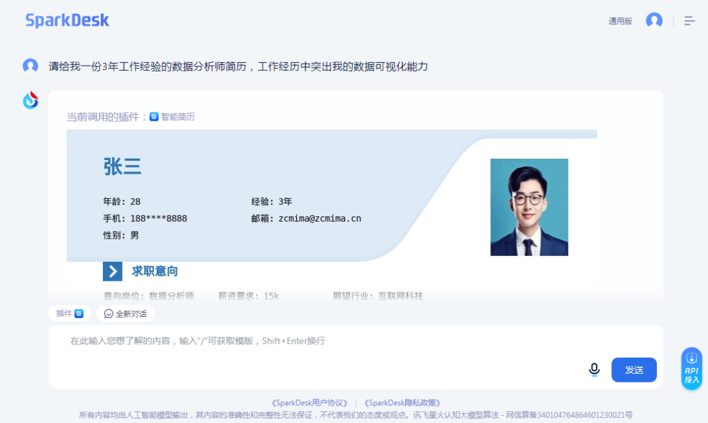The image size is (708, 423).
Task: Open the SparkDesk用户协议 link
Action: [309, 403]
